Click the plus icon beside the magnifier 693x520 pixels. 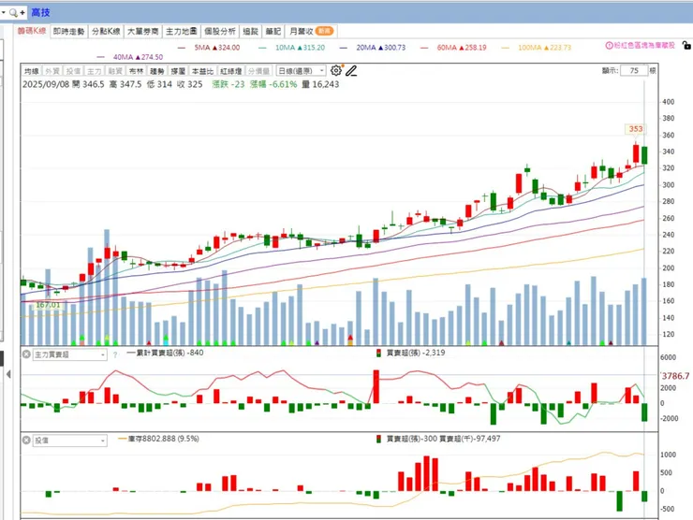click(x=22, y=13)
